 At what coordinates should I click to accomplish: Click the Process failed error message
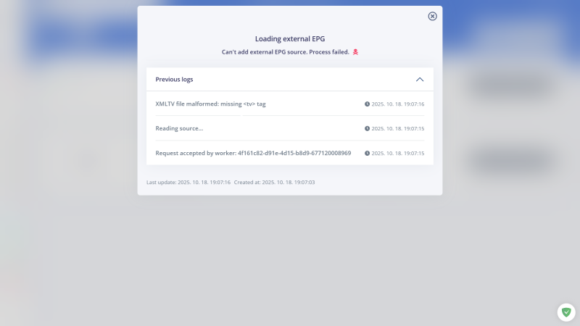click(x=286, y=52)
